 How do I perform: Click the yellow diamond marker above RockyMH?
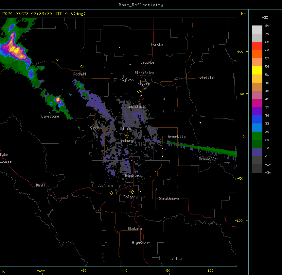tap(81, 67)
